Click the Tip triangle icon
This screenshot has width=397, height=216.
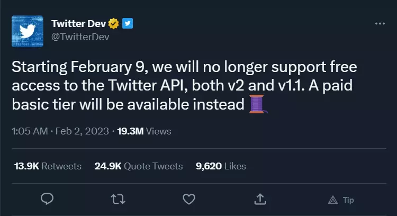click(x=333, y=200)
